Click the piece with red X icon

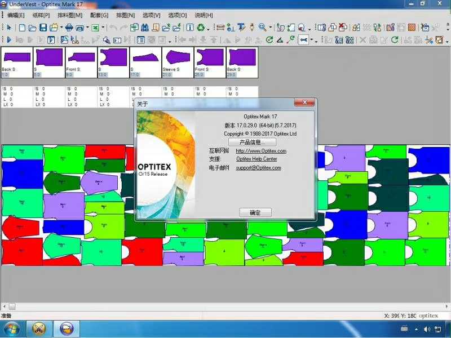343,27
